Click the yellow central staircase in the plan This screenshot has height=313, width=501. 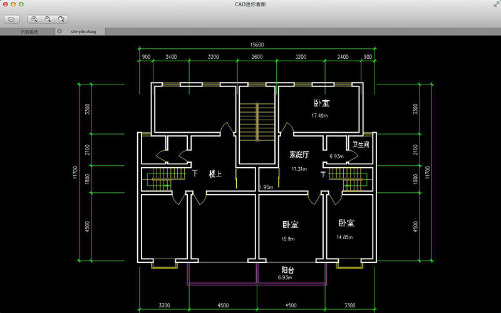point(257,122)
